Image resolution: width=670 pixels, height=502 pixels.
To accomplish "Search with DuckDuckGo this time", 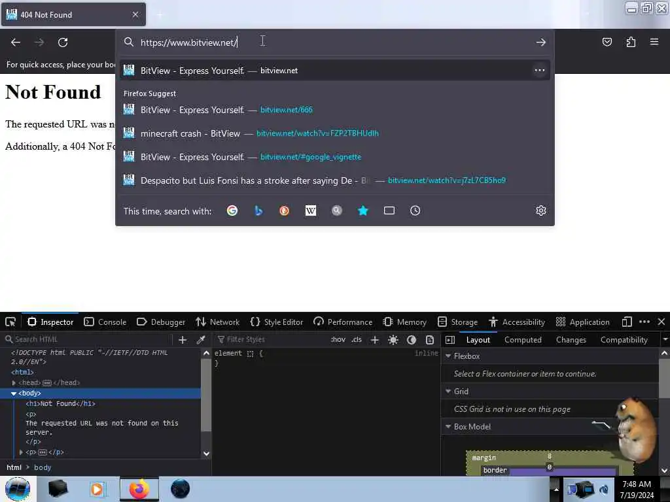I will (284, 210).
